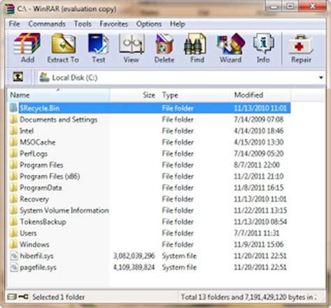Click the WinRAR title bar icon
The width and height of the screenshot is (331, 308).
point(10,9)
